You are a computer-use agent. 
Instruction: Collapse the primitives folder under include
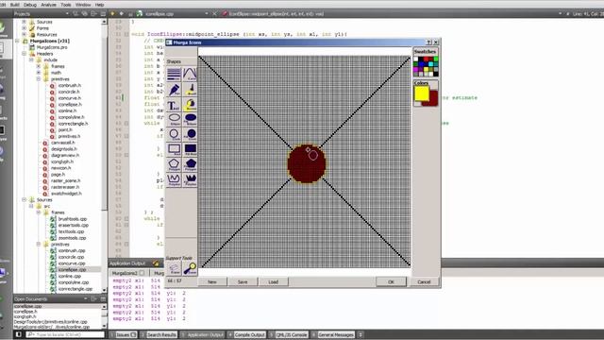(x=39, y=79)
